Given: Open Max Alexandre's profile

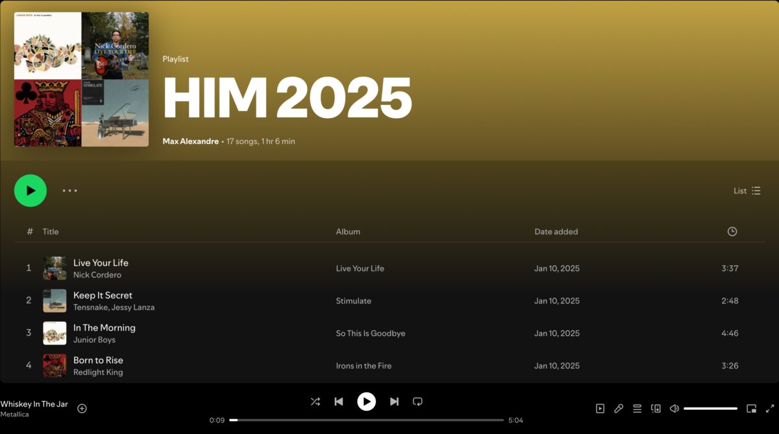Looking at the screenshot, I should 190,141.
